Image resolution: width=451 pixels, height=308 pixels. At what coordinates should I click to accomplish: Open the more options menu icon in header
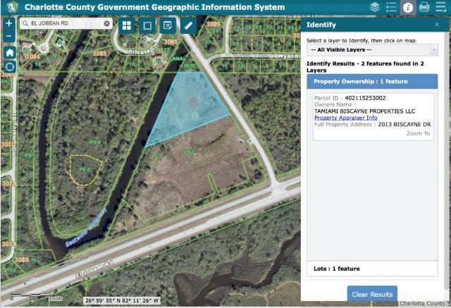pos(440,7)
